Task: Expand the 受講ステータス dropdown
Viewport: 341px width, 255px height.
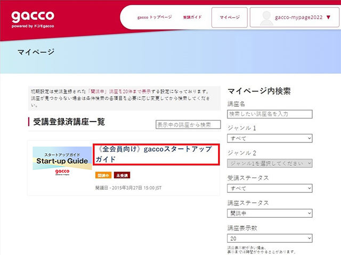Action: (x=269, y=189)
